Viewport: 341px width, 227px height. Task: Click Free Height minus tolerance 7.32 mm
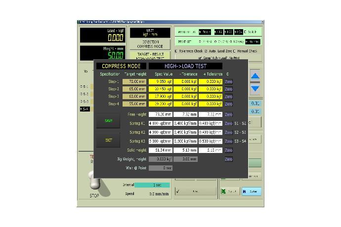point(185,114)
